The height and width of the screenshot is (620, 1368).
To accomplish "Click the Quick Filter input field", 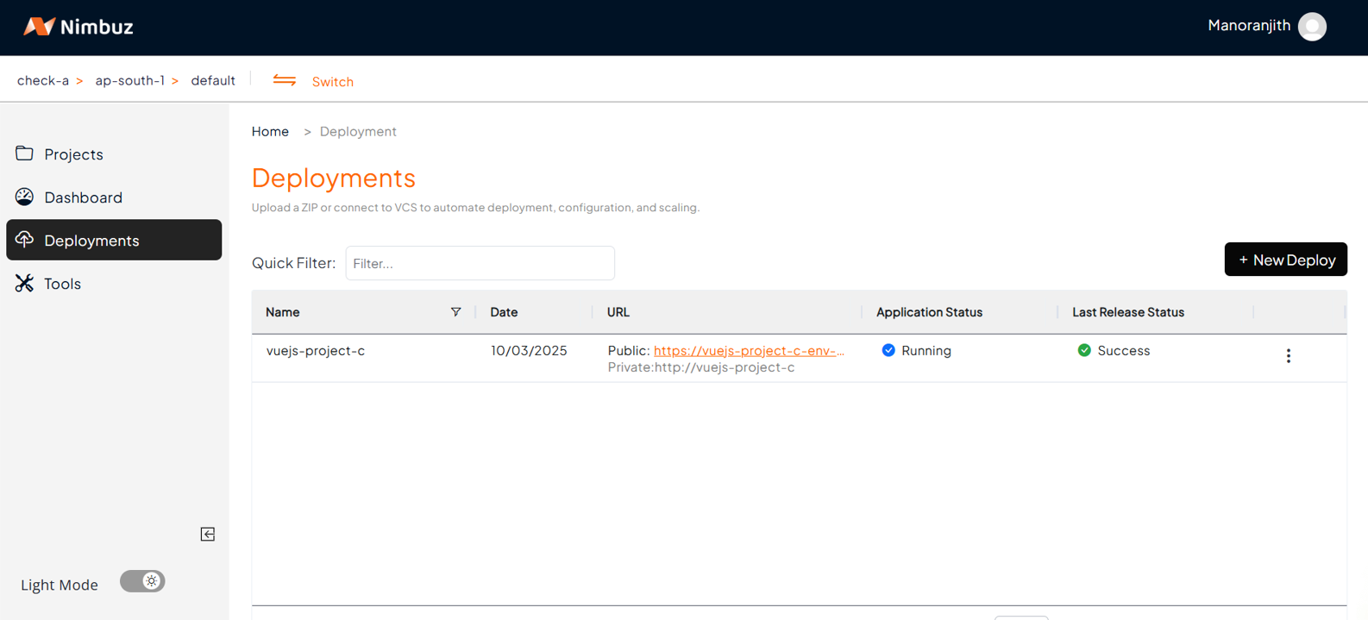I will point(480,263).
